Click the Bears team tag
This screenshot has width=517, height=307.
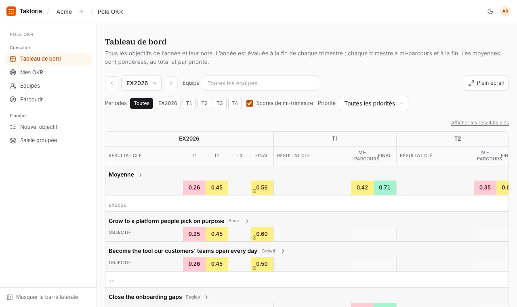pyautogui.click(x=234, y=221)
